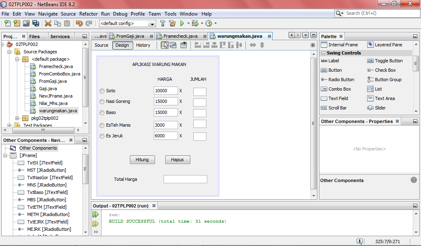
Task: Click the Clean and Build broom icon
Action: click(172, 23)
